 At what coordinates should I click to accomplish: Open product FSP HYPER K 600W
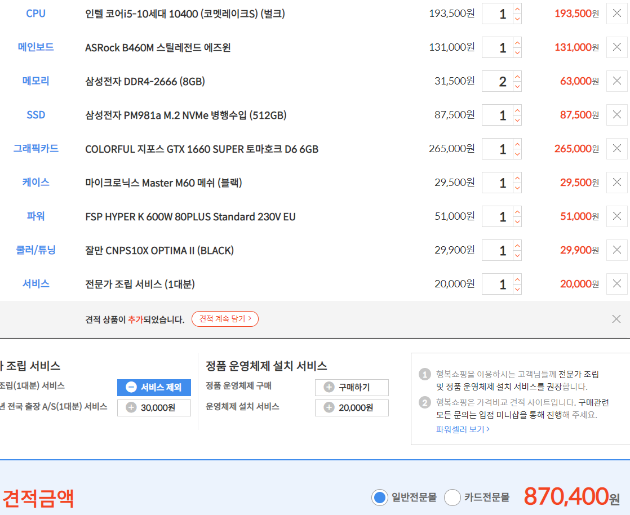click(190, 217)
